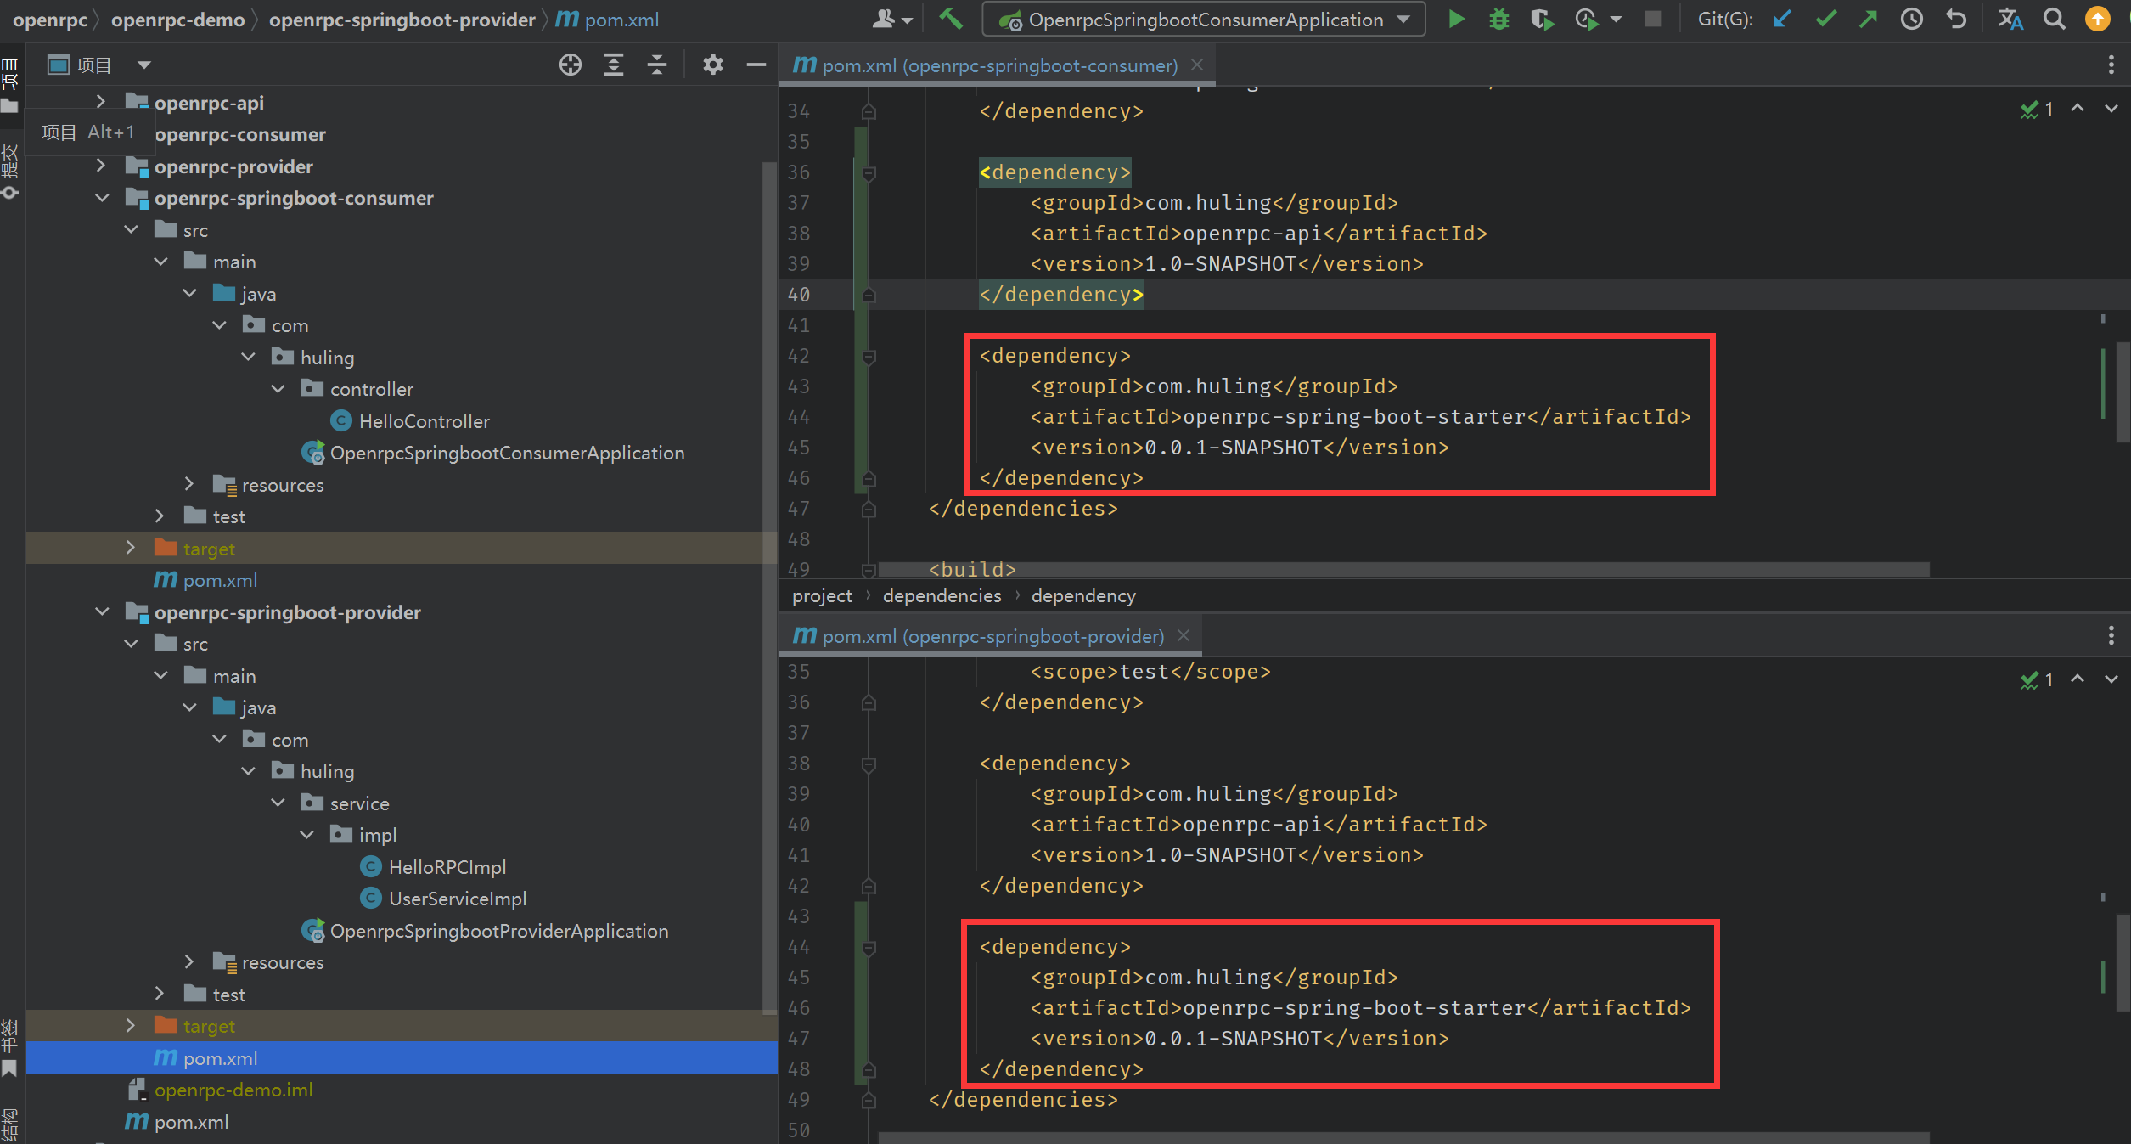The height and width of the screenshot is (1144, 2131).
Task: Click the search everywhere magnifier
Action: pos(2054,19)
